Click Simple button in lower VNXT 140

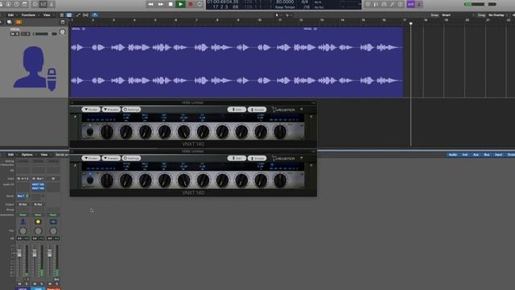(x=257, y=158)
